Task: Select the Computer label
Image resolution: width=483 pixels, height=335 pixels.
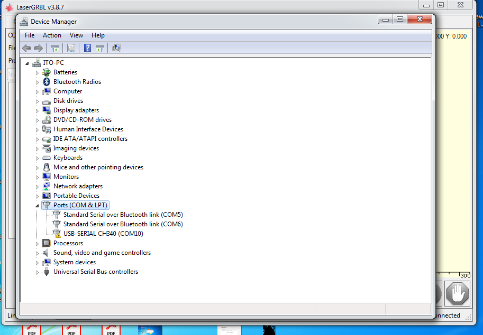Action: (68, 91)
